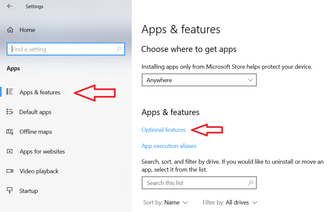Click the back arrow icon
Image resolution: width=333 pixels, height=212 pixels.
[10, 6]
